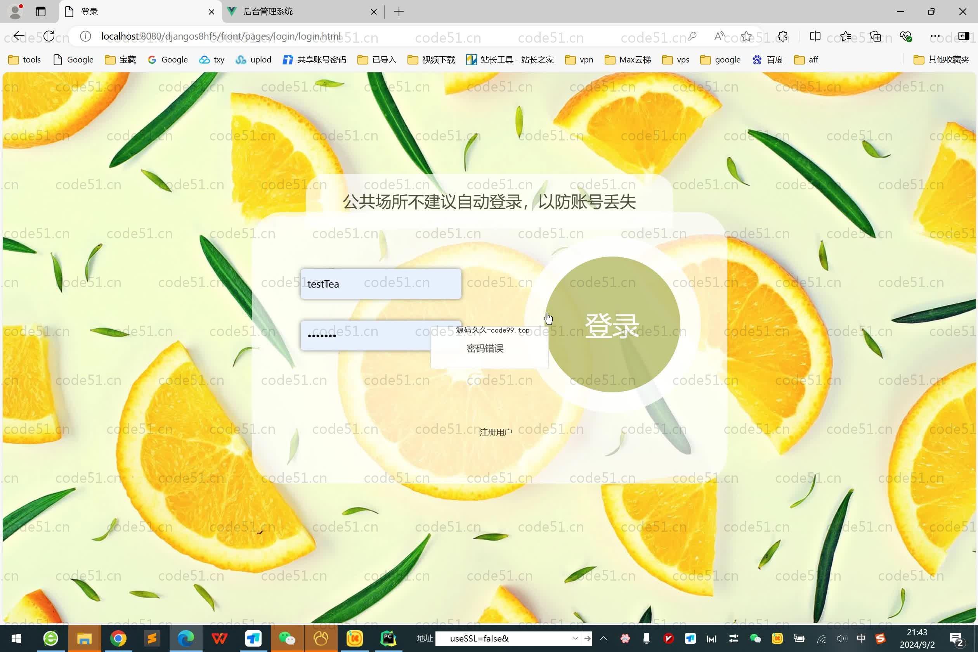This screenshot has height=652, width=978.
Task: Activate the read aloud icon
Action: click(x=719, y=36)
